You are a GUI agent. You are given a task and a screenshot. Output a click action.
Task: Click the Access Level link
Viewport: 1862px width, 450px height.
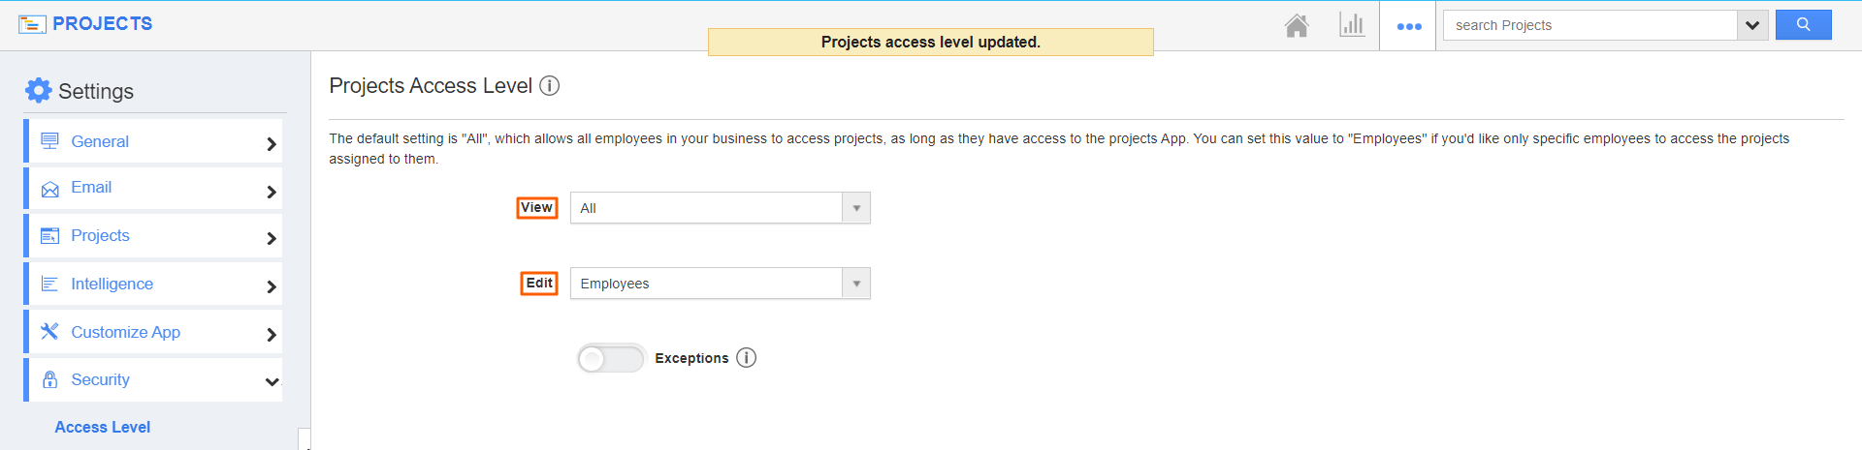tap(102, 428)
